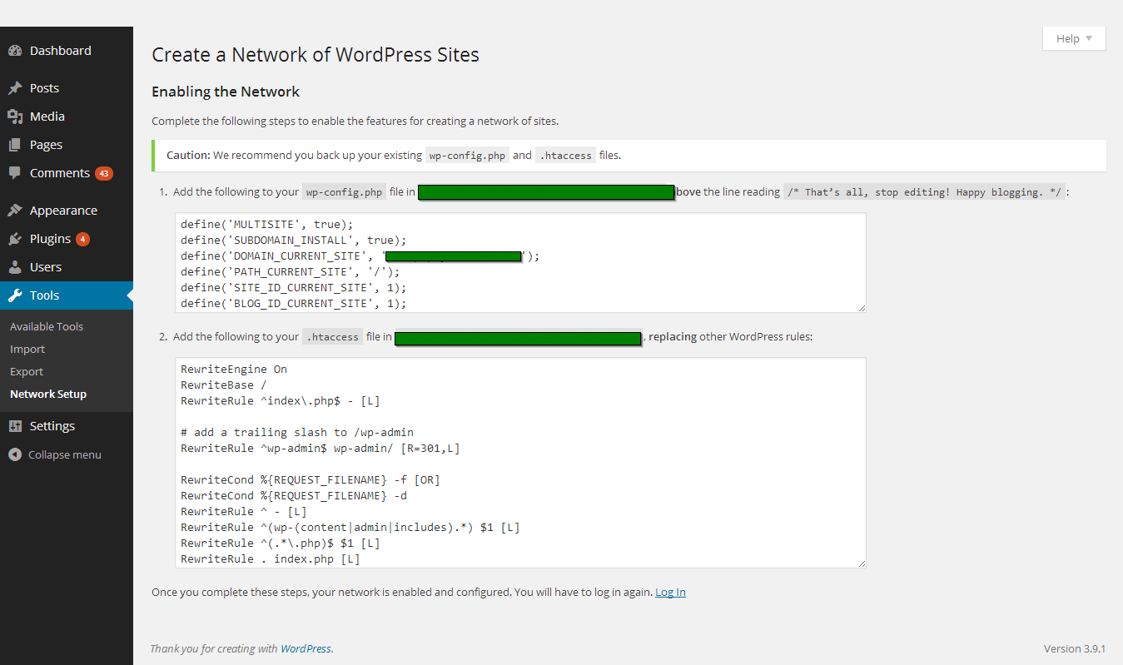The image size is (1123, 665).
Task: Open the WordPress footer link
Action: point(306,648)
